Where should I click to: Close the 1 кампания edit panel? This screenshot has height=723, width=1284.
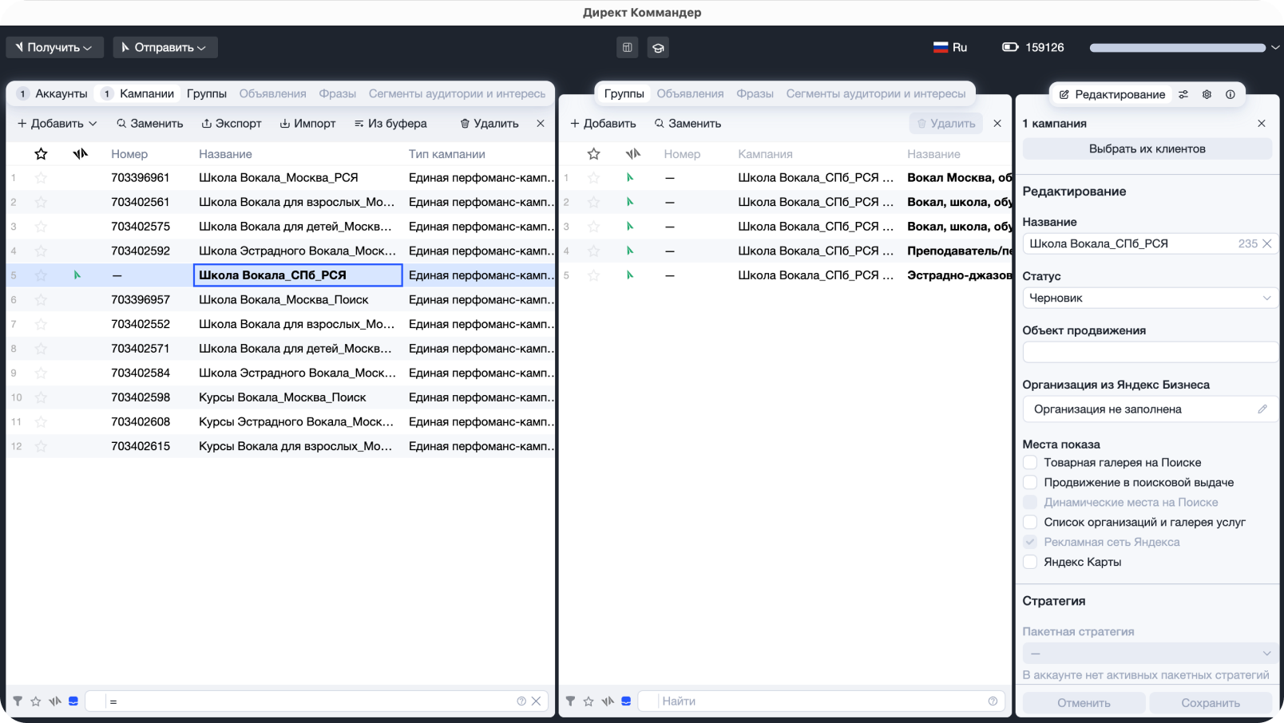click(1262, 124)
